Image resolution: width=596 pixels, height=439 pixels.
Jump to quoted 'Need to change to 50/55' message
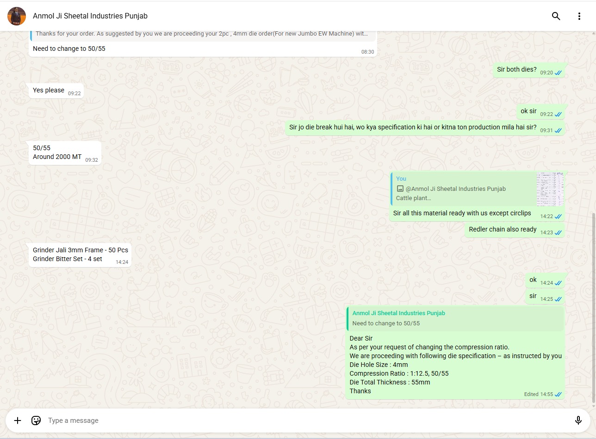455,318
